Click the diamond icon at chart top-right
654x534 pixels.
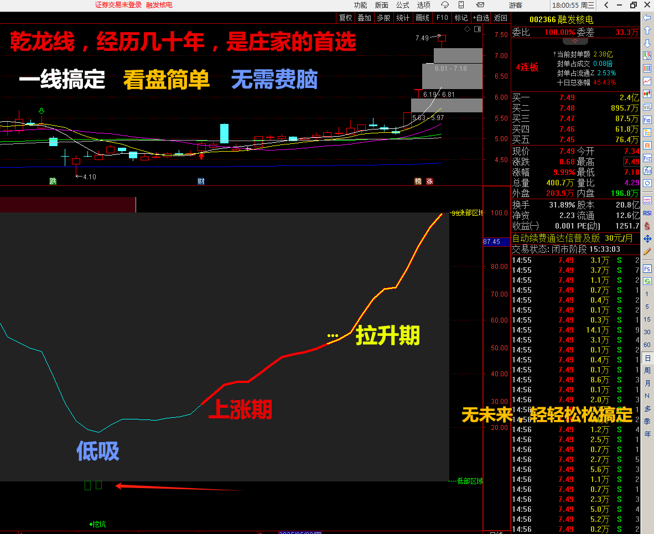click(467, 29)
